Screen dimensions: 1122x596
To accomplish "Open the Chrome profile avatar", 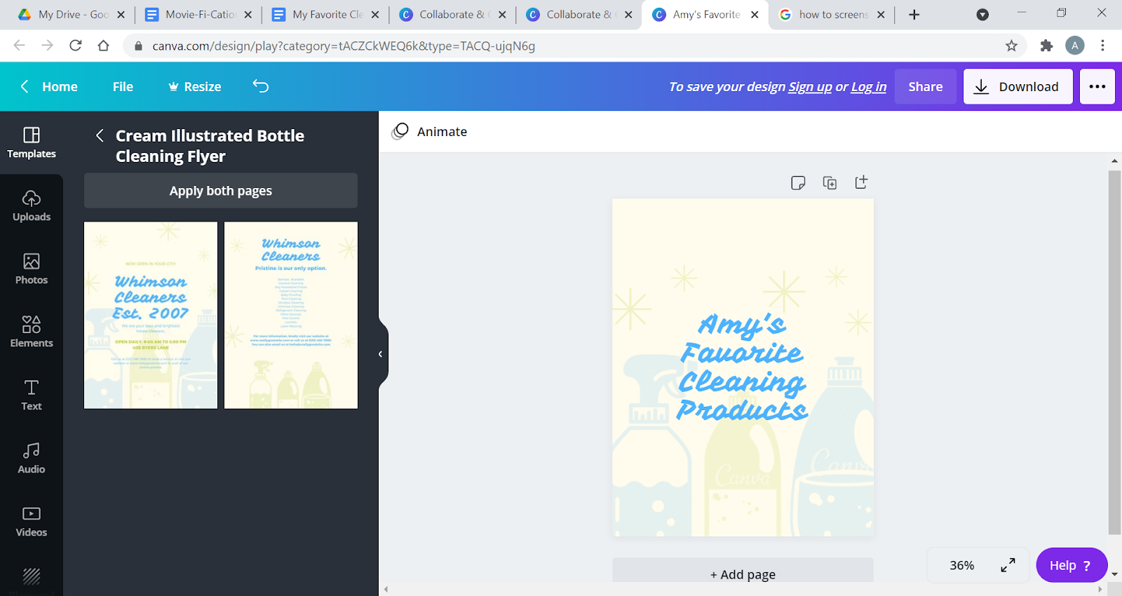I will point(1075,46).
